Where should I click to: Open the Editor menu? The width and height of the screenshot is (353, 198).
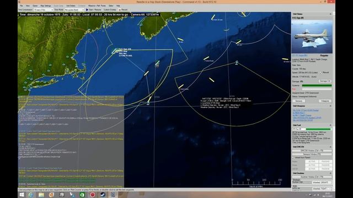[111, 5]
